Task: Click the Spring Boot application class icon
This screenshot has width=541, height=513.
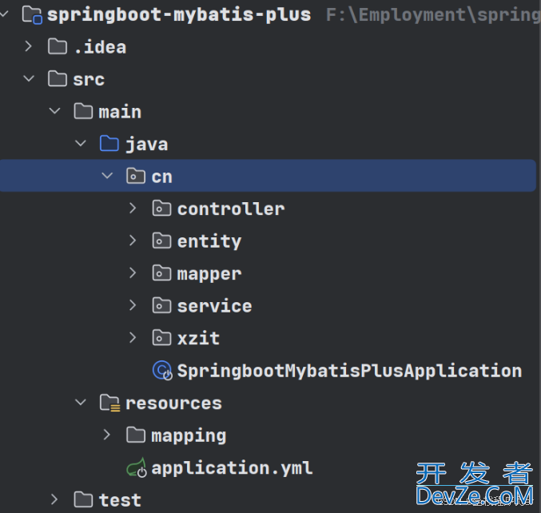Action: 162,371
